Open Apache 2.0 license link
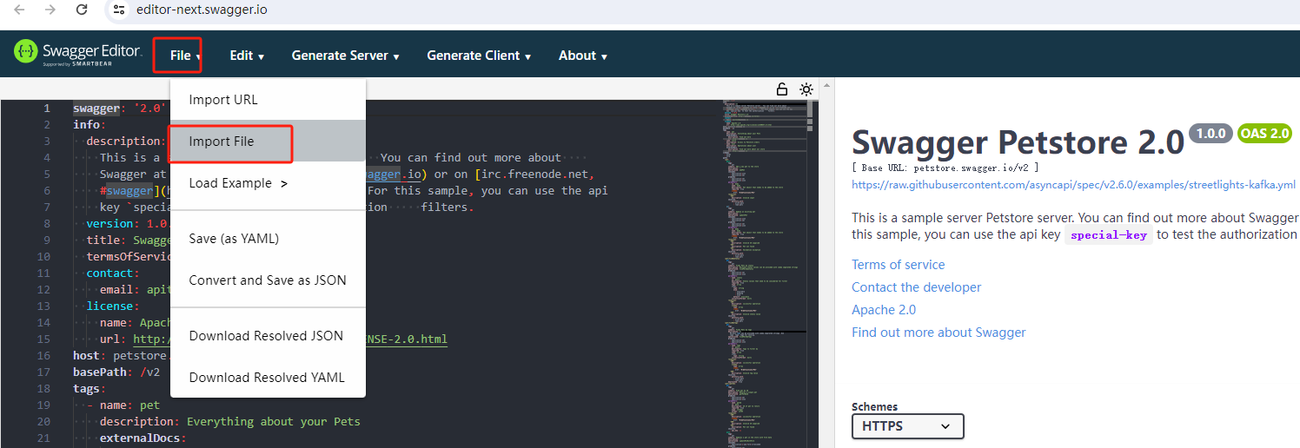 883,310
